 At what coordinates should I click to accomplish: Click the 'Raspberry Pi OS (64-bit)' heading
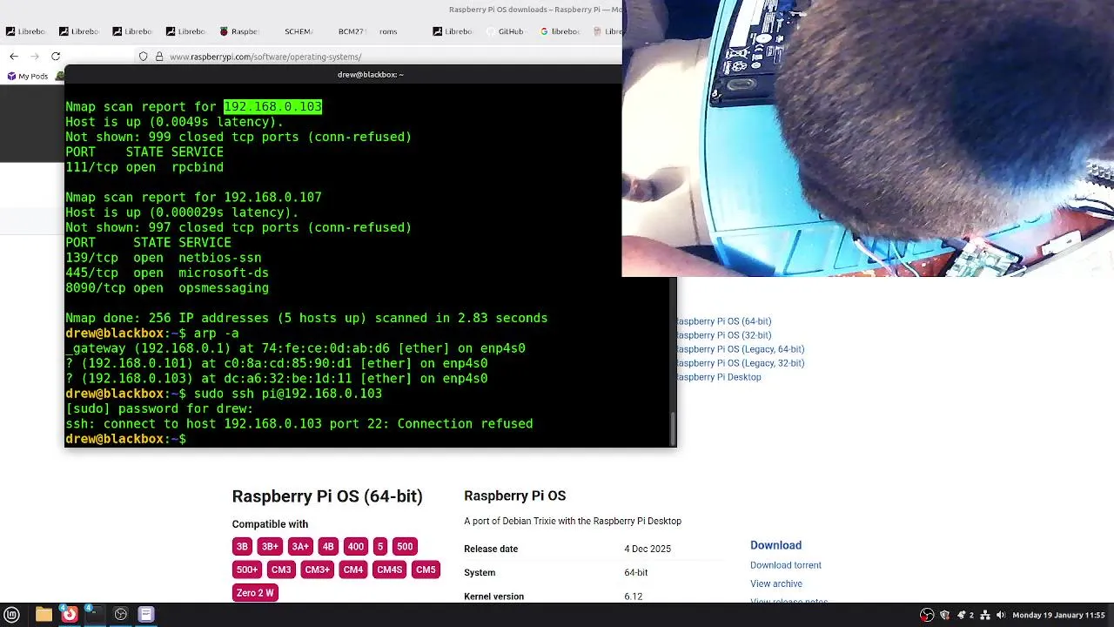327,496
